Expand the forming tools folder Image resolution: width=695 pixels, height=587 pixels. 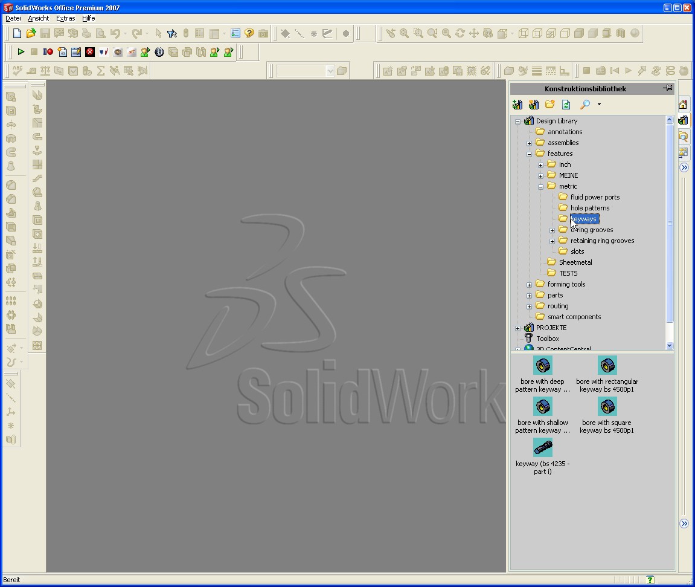tap(529, 285)
